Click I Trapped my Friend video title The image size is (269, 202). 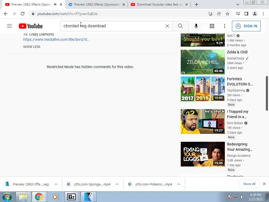pos(237,114)
